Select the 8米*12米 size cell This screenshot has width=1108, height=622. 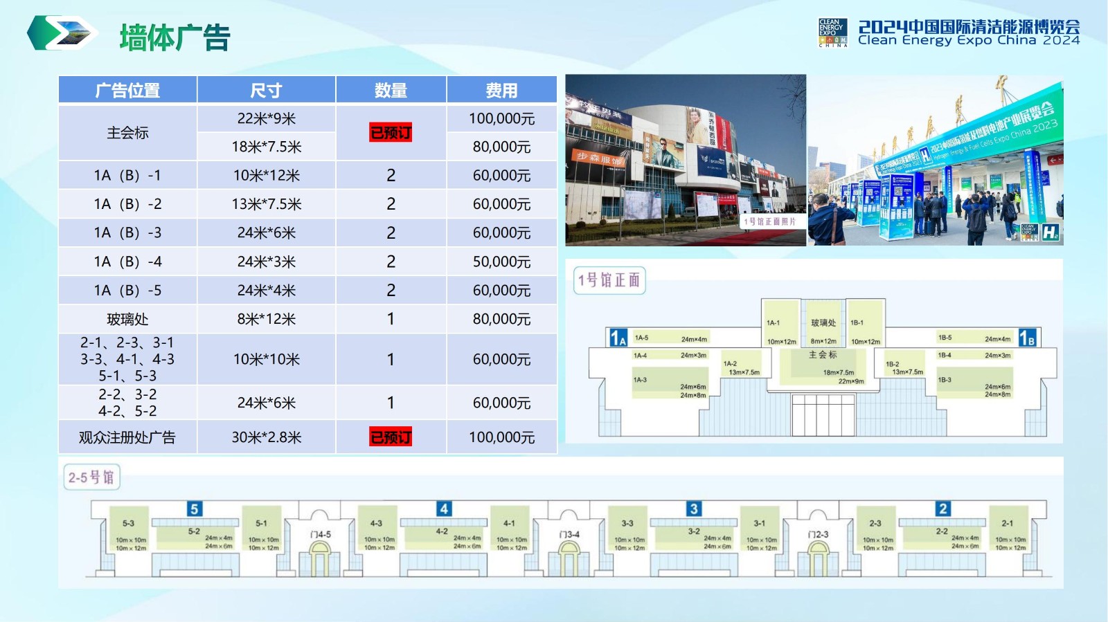[267, 319]
